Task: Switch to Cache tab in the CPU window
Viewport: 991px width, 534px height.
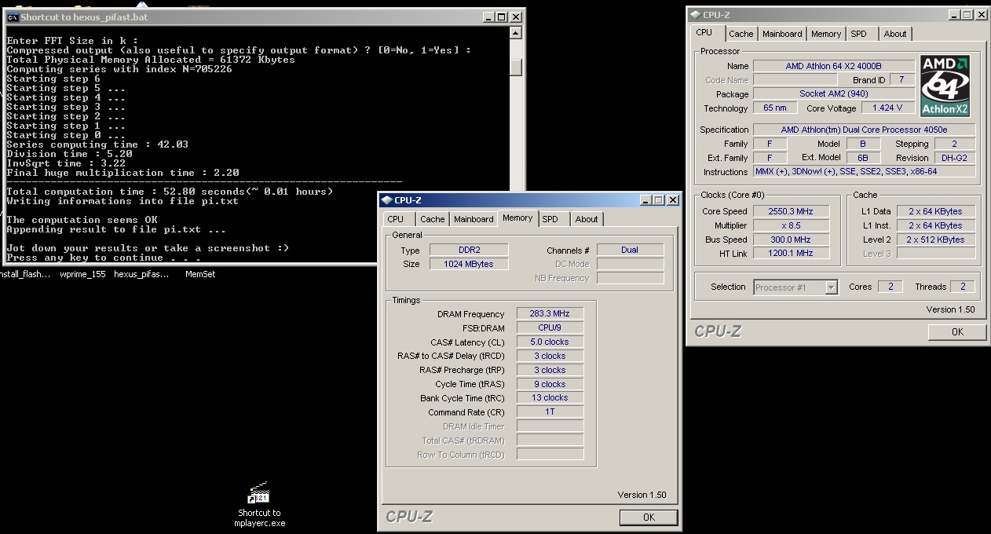Action: tap(741, 34)
